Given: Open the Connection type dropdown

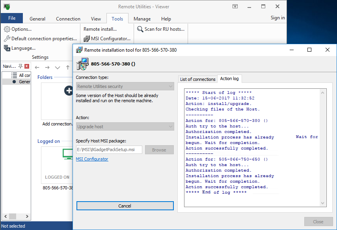Looking at the screenshot, I should pyautogui.click(x=125, y=86).
